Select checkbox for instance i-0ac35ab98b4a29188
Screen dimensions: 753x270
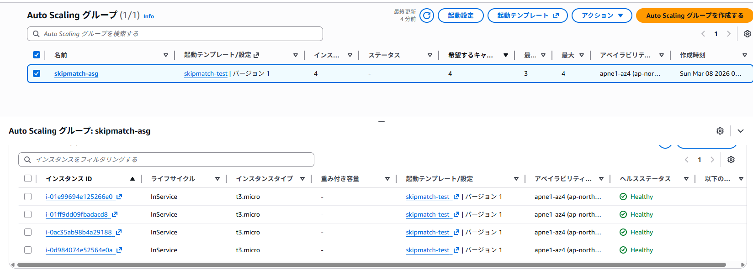28,232
